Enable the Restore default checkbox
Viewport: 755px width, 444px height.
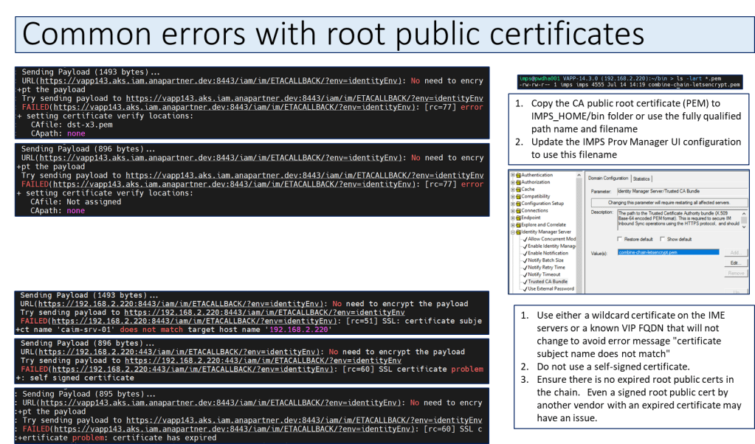pos(618,239)
